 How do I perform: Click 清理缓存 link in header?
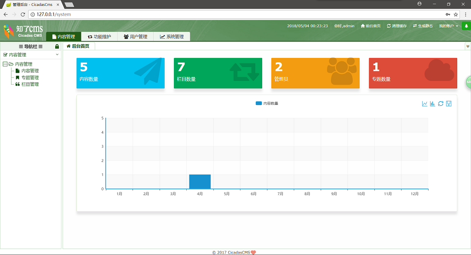(396, 26)
